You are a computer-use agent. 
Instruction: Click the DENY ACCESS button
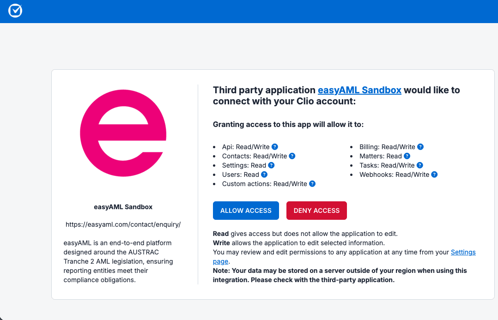click(316, 211)
